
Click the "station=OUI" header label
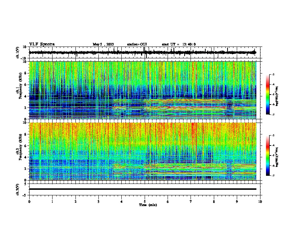137,44
